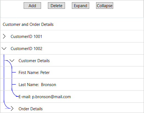Screen dimensions: 144x113
Task: Select the Order Details label
Action: [x=31, y=109]
